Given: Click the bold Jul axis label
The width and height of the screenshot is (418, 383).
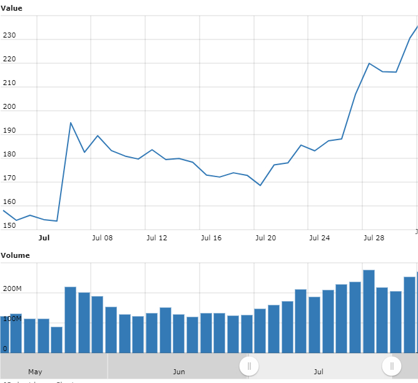Looking at the screenshot, I should pyautogui.click(x=44, y=238).
